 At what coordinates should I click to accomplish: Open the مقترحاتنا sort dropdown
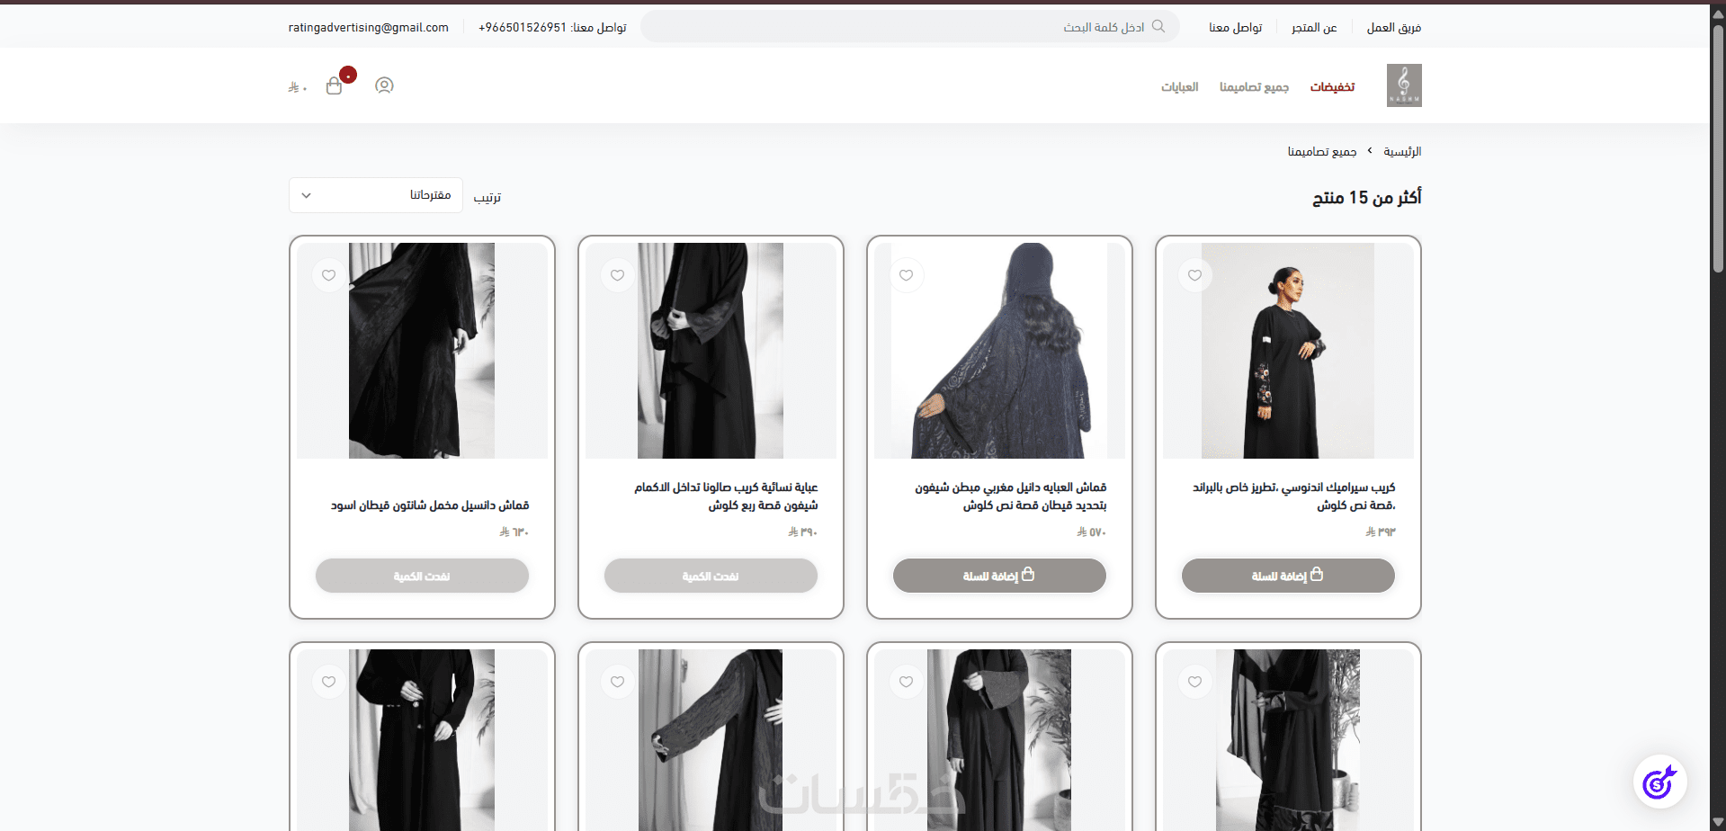[376, 195]
